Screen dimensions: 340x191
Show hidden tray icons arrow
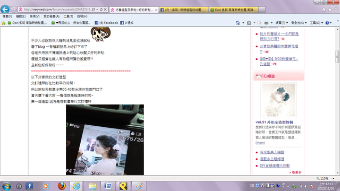tap(288, 186)
